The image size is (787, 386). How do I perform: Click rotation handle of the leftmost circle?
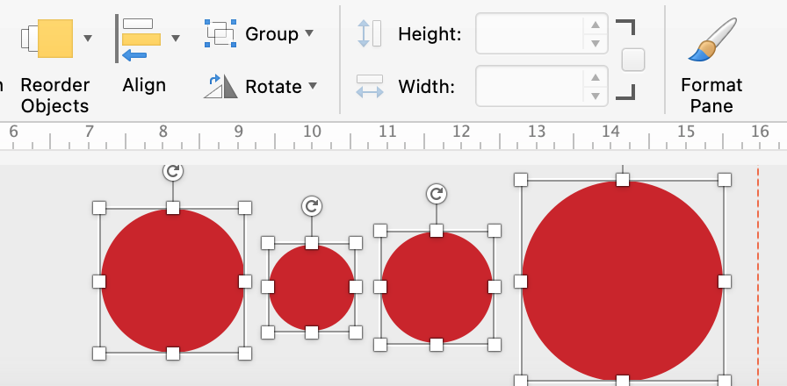tap(173, 172)
